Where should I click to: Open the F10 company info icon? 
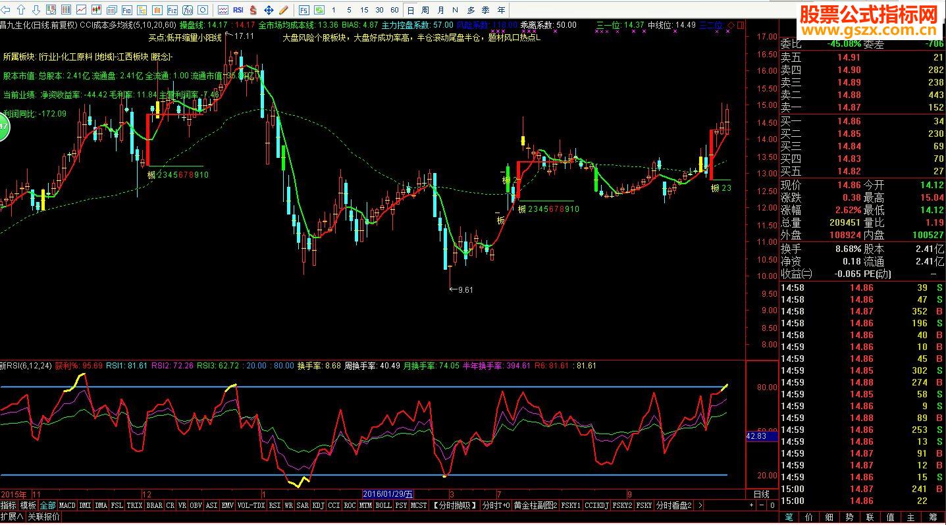126,10
